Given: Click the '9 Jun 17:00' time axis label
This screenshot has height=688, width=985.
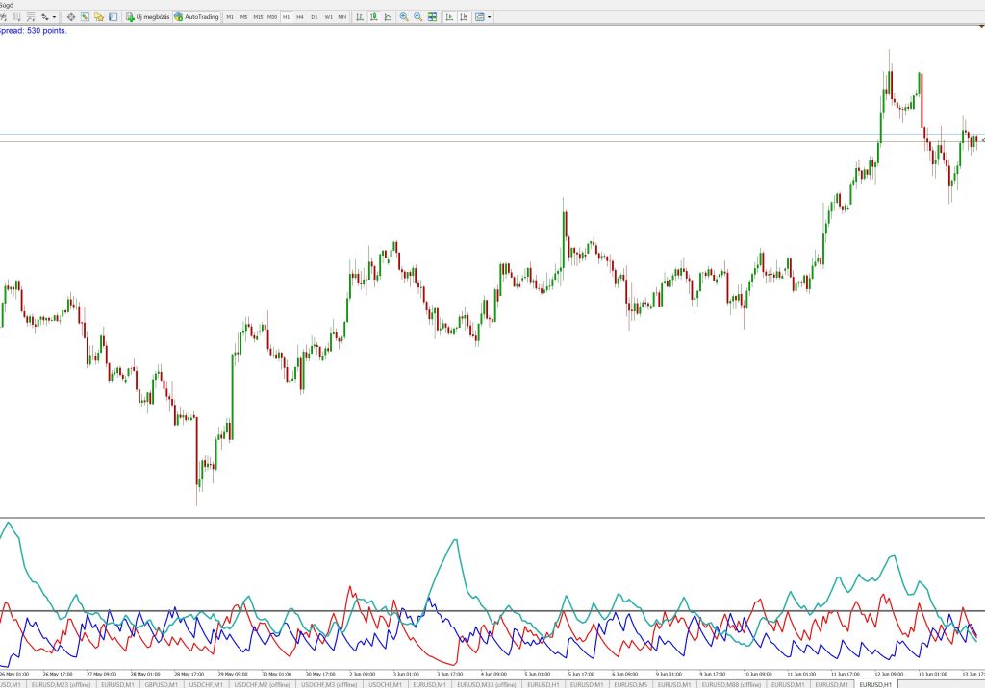Looking at the screenshot, I should 713,674.
